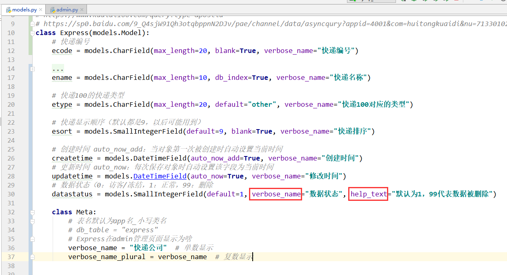Click the '# 复数显示' comment on line 37
The image size is (507, 275).
coord(234,257)
